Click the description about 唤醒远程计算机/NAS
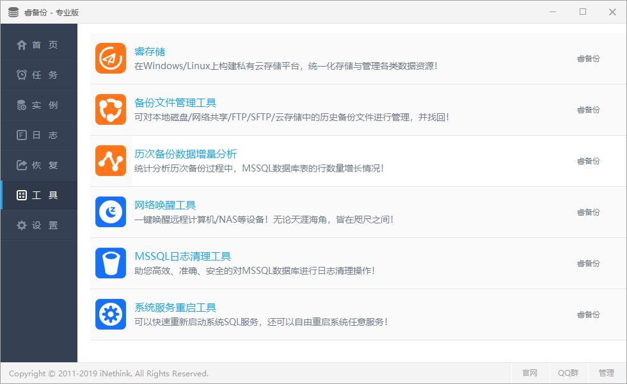Viewport: 627px width, 384px height. click(x=264, y=220)
